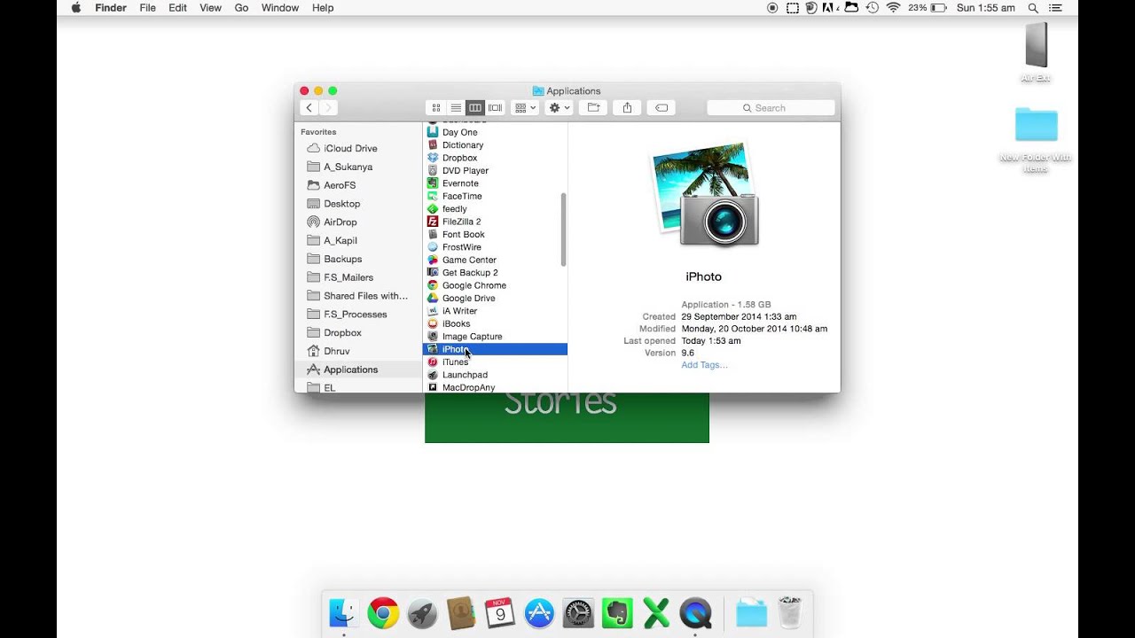Switch Finder to column view
This screenshot has height=638, width=1135.
[475, 108]
